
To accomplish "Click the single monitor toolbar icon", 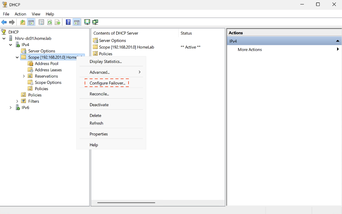I will (87, 22).
